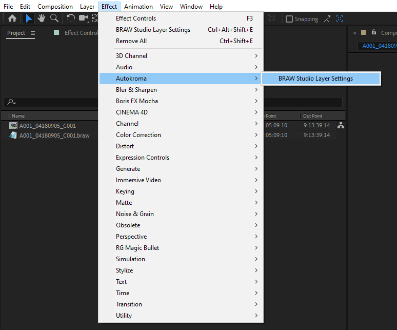This screenshot has height=330, width=397.
Task: Enable the Snapping checkbox
Action: tap(289, 19)
